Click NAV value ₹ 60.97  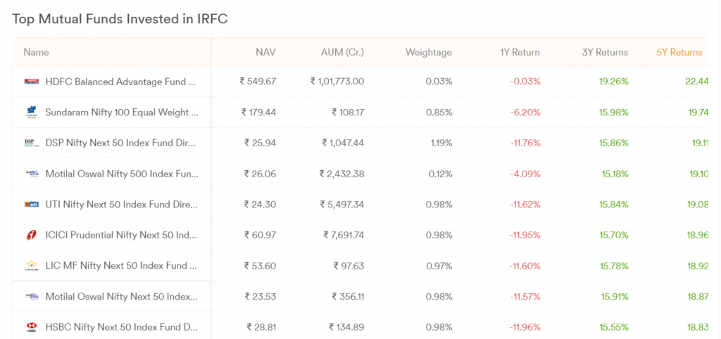point(260,235)
